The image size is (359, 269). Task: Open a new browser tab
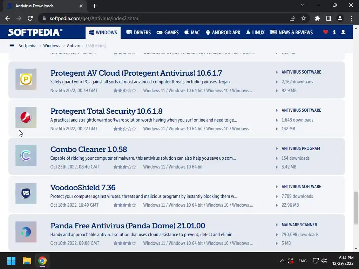[95, 6]
